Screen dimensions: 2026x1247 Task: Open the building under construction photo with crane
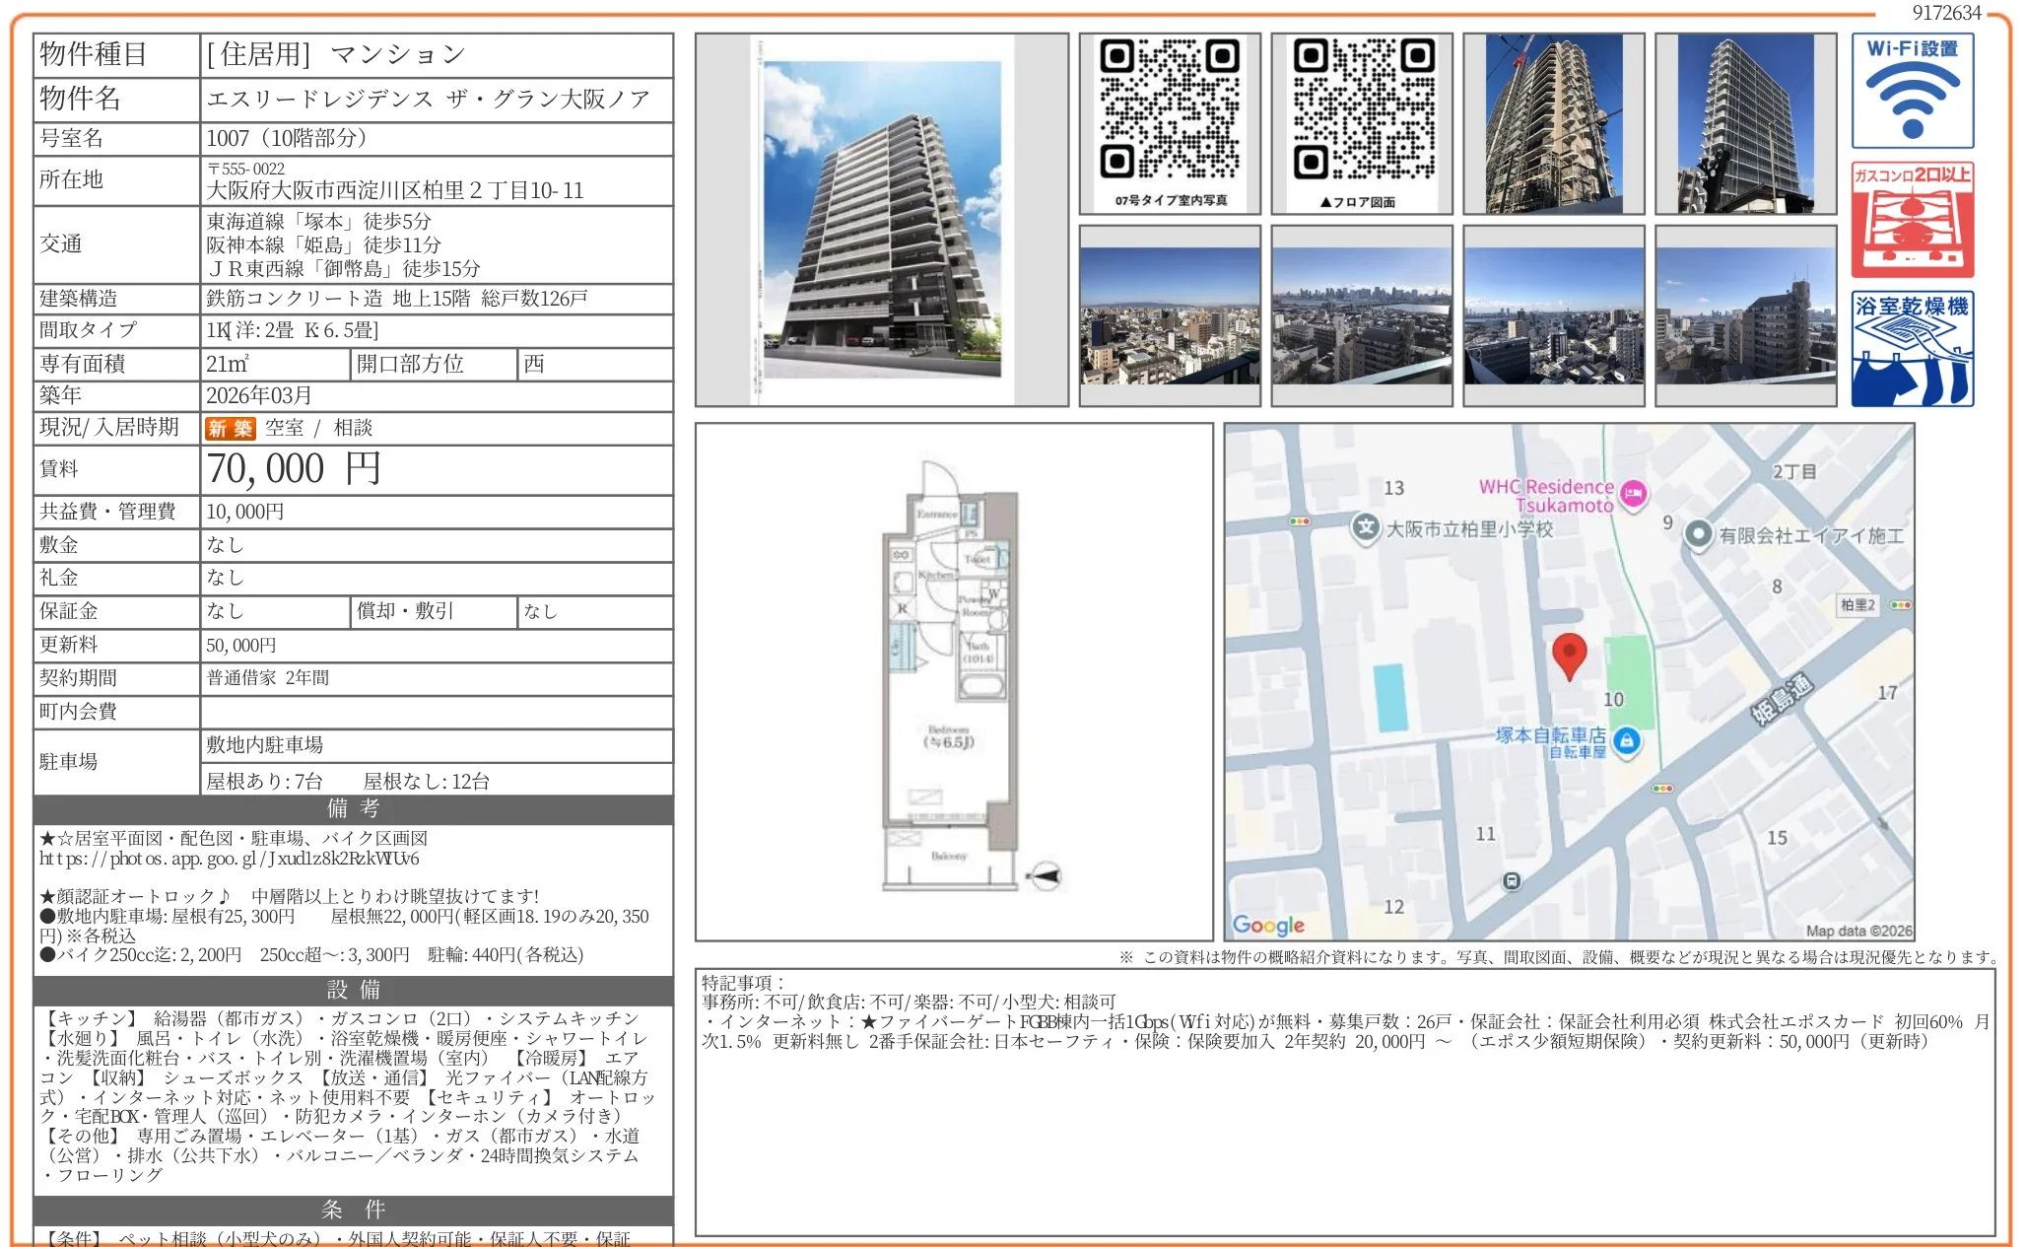click(x=1553, y=123)
